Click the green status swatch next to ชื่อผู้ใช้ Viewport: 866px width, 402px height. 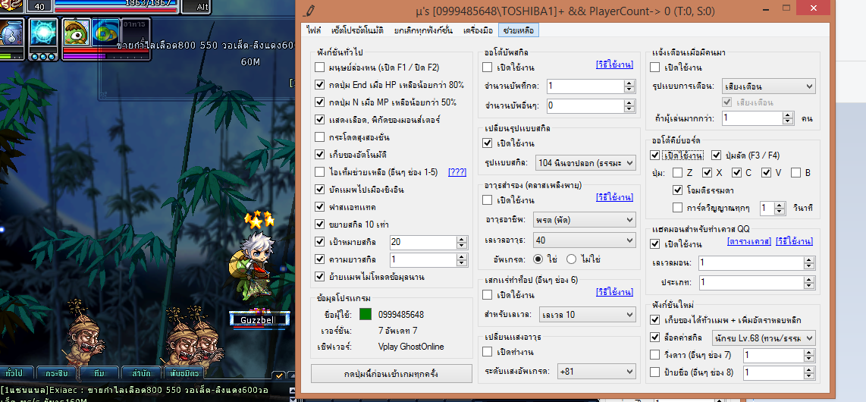tap(366, 315)
